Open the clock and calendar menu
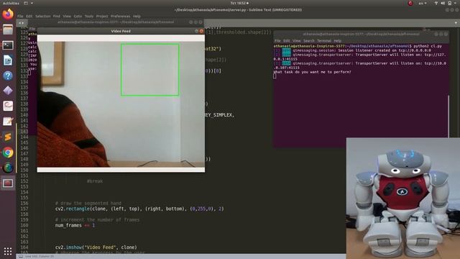460x259 pixels. (239, 3)
